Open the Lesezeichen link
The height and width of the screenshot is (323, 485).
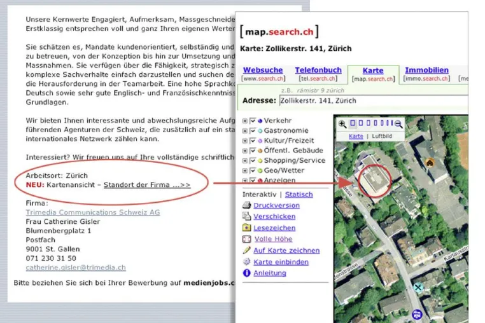(x=274, y=228)
